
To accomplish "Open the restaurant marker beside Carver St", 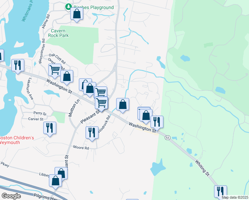I will 50,128.
